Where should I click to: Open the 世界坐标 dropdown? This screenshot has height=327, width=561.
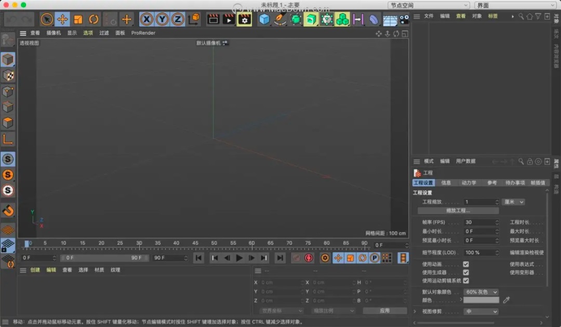(282, 310)
